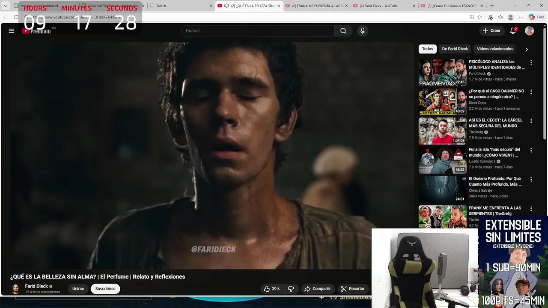The image size is (548, 308).
Task: Open ASÍ ES EL CECOT thumbnail
Action: pos(442,131)
